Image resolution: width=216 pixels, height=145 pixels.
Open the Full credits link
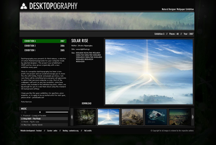point(88,131)
